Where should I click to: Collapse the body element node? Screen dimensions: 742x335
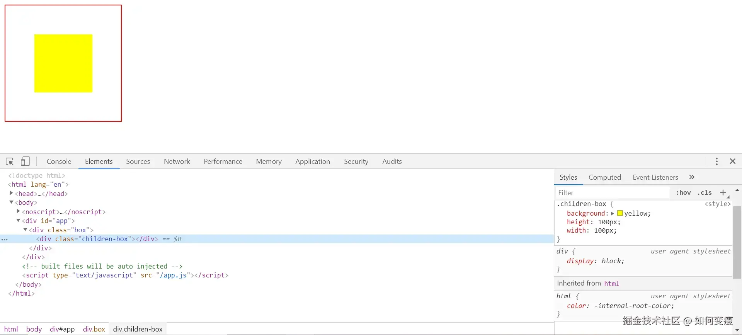(x=11, y=202)
